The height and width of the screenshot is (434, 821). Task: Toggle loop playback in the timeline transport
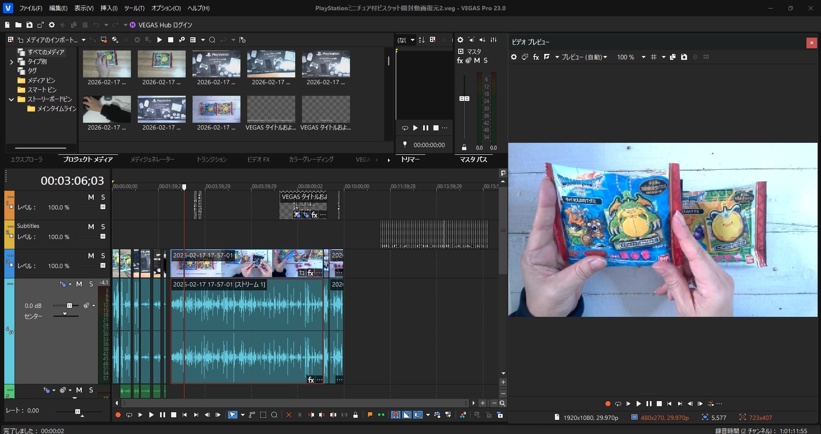tap(129, 415)
